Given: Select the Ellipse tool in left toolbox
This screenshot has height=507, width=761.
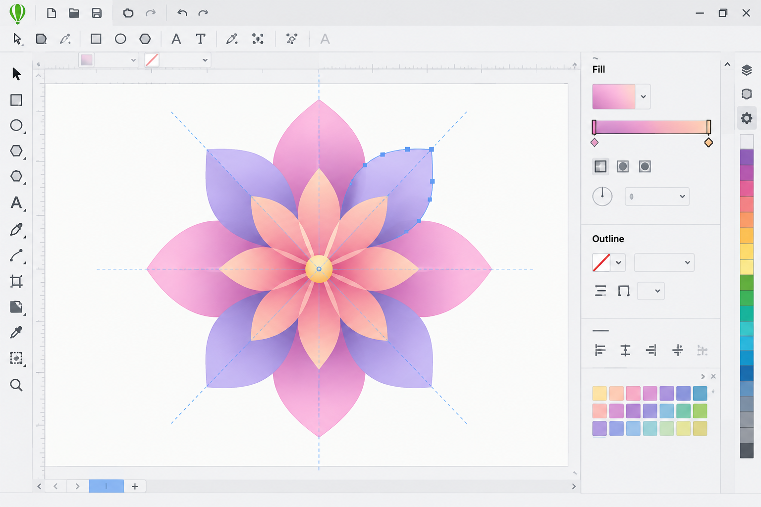Looking at the screenshot, I should pyautogui.click(x=16, y=125).
